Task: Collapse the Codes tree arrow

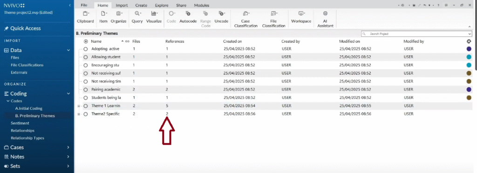Action: [x=8, y=101]
